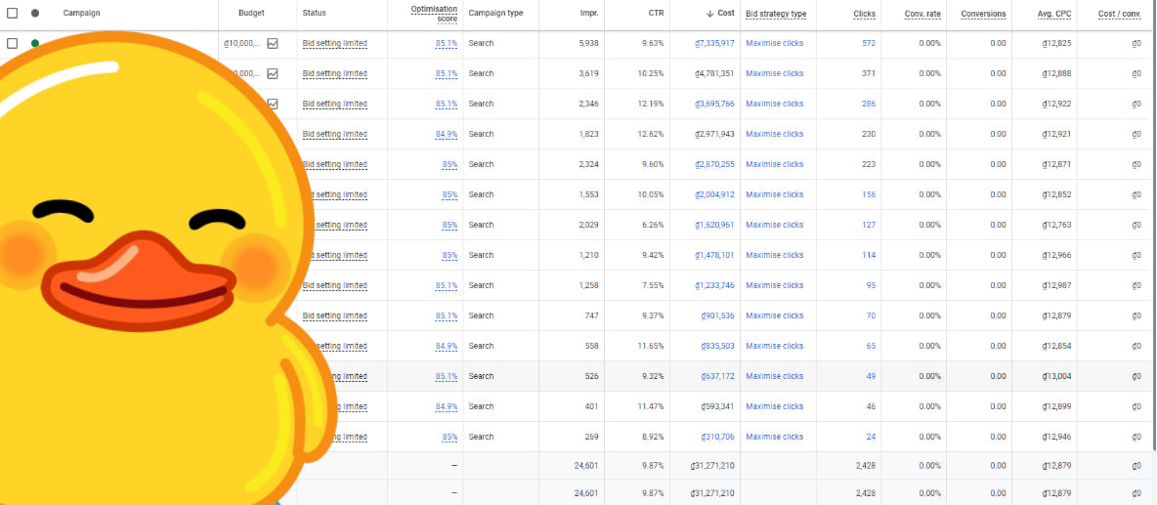Open the đ1,233,746 cost link
This screenshot has height=505, width=1157.
click(714, 285)
